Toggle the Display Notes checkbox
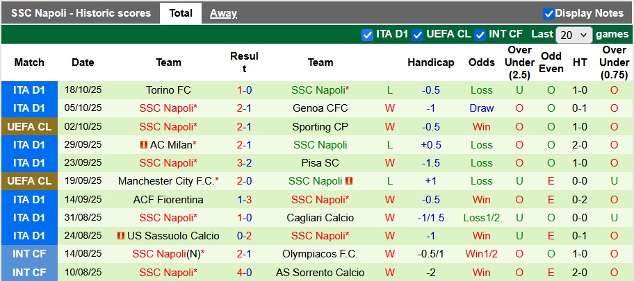 coord(548,13)
